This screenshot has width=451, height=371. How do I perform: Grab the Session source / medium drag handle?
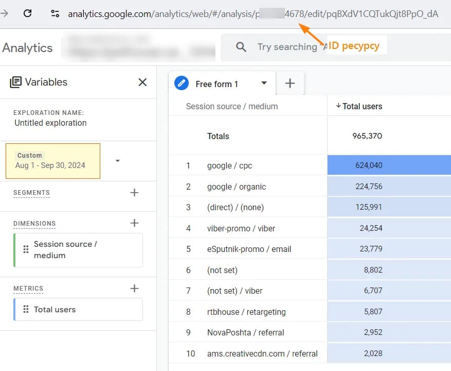[x=26, y=249]
